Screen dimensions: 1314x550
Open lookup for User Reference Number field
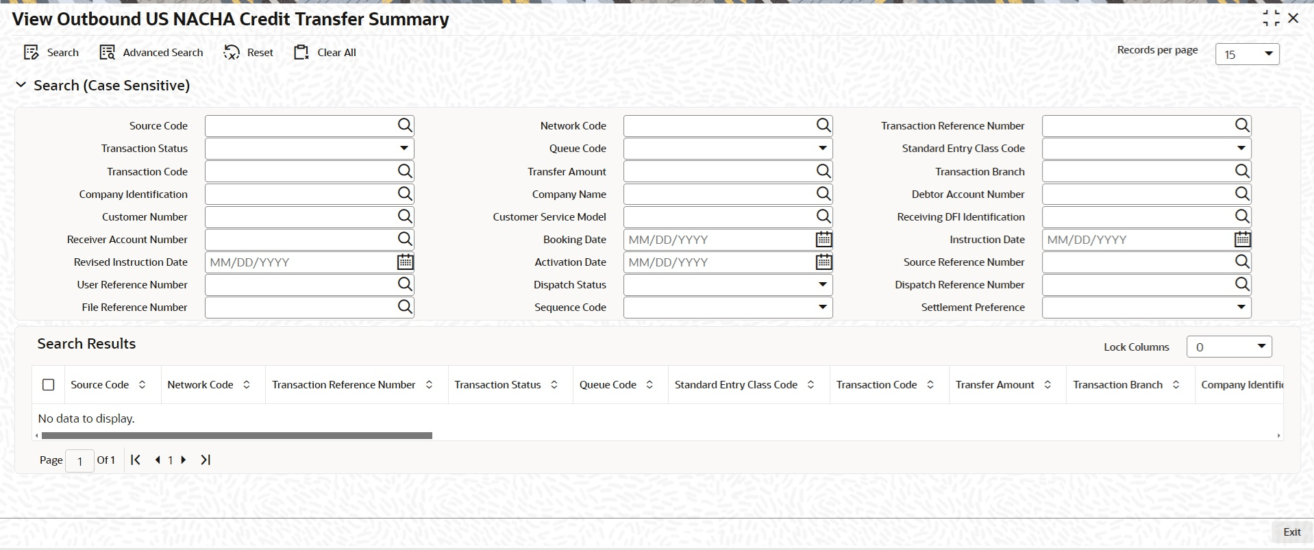pyautogui.click(x=405, y=284)
